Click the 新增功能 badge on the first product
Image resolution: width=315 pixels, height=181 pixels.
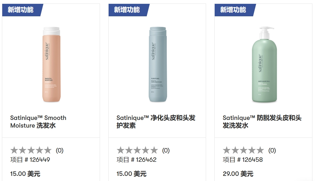tap(21, 10)
